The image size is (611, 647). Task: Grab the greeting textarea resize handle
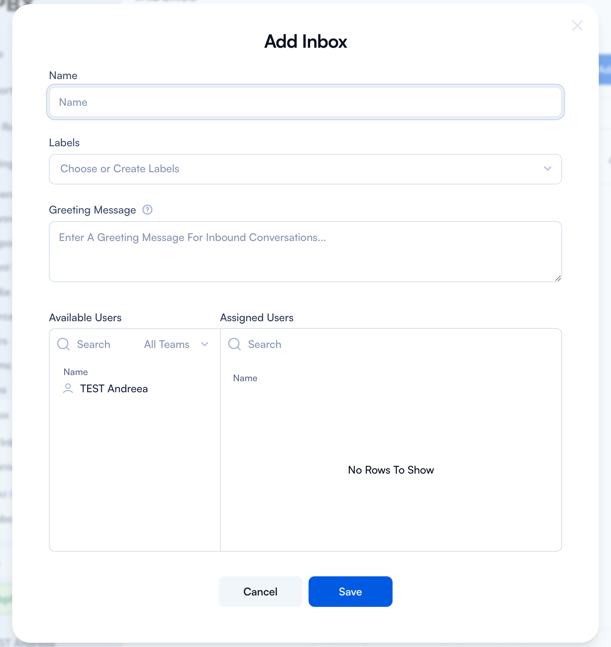(558, 278)
